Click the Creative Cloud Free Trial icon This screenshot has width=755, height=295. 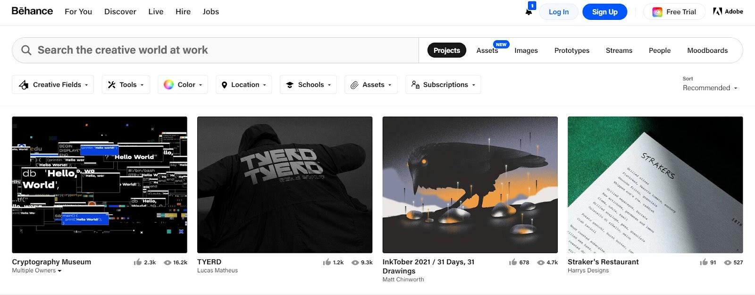click(x=657, y=12)
